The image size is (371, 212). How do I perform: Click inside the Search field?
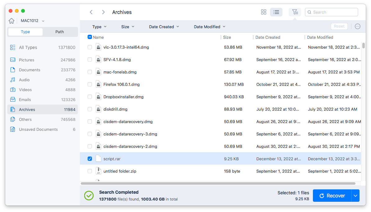(x=331, y=12)
